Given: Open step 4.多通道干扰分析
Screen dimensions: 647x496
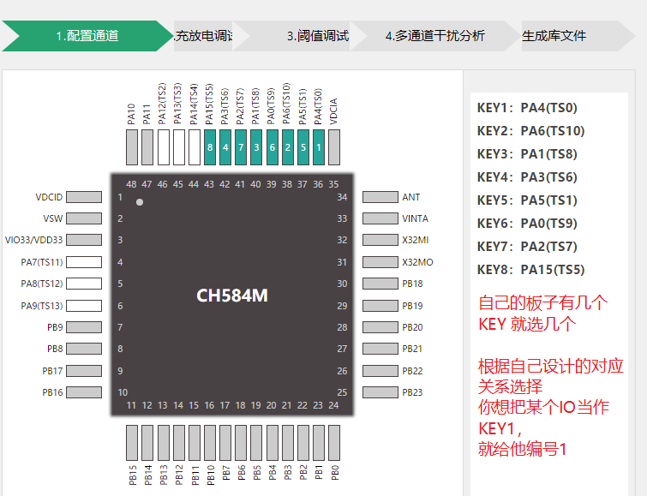Looking at the screenshot, I should click(x=435, y=36).
